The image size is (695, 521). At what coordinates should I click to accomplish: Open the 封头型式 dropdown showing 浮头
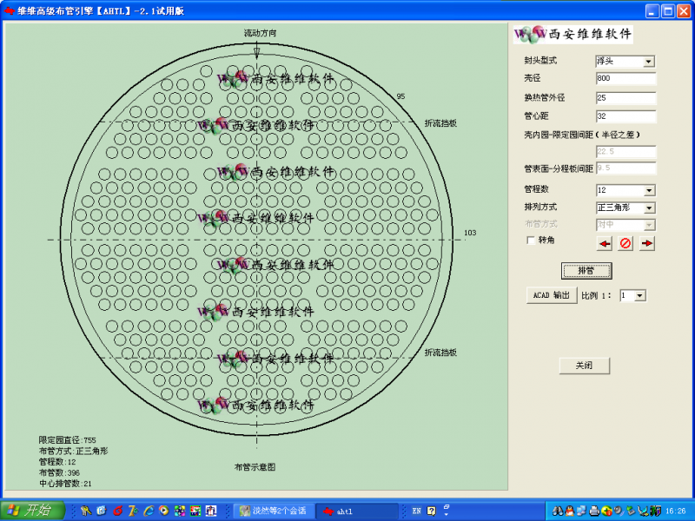click(648, 62)
